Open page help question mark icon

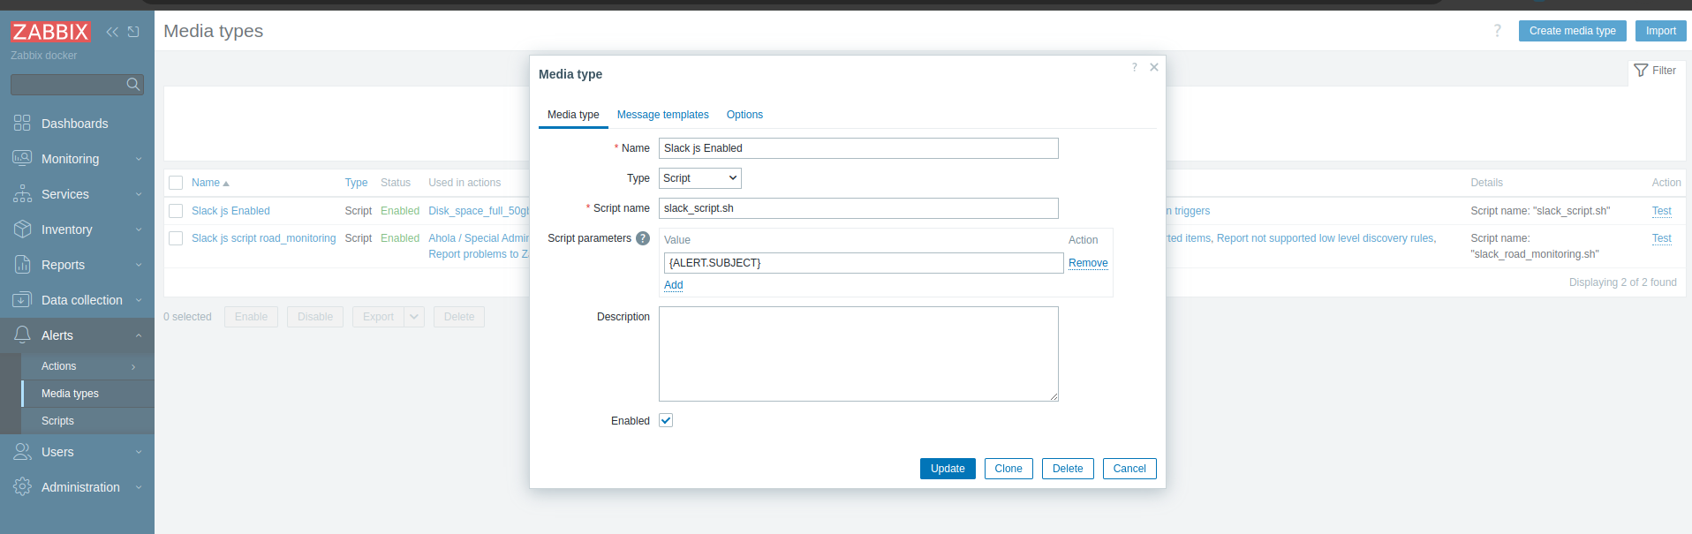tap(1497, 31)
